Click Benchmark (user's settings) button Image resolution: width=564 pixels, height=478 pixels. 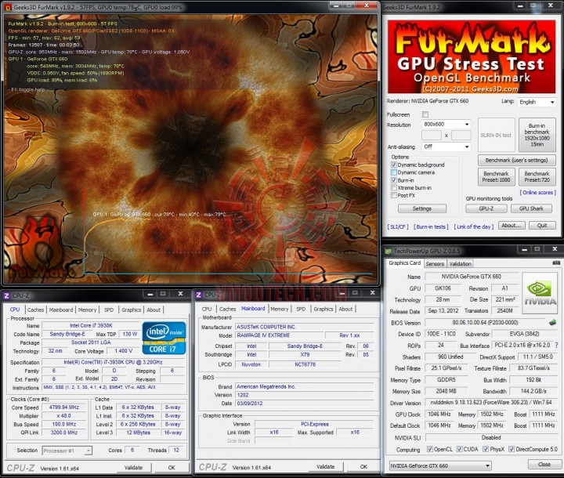[516, 160]
